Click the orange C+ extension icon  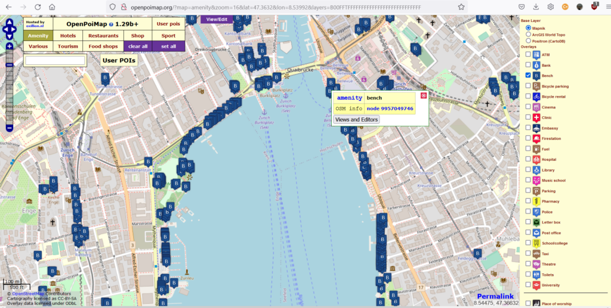pyautogui.click(x=565, y=7)
